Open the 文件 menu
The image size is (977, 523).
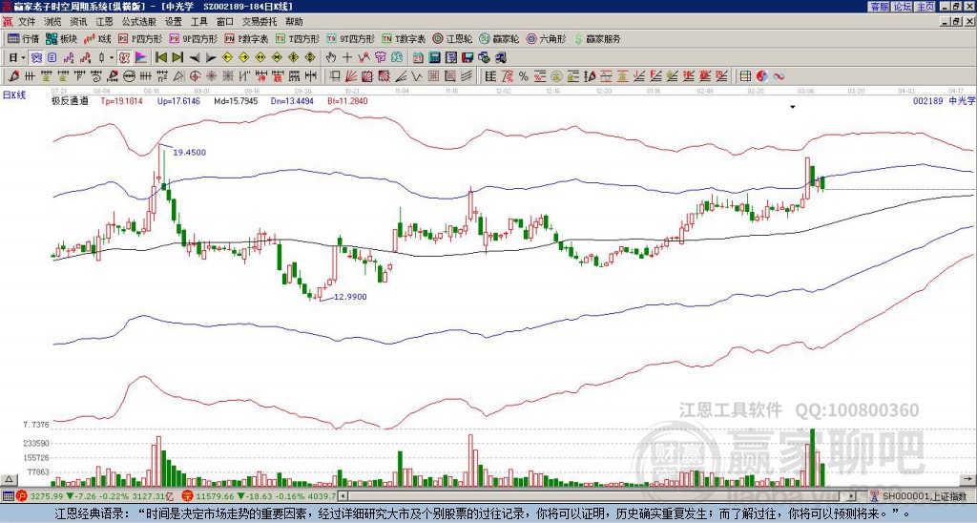(x=27, y=22)
